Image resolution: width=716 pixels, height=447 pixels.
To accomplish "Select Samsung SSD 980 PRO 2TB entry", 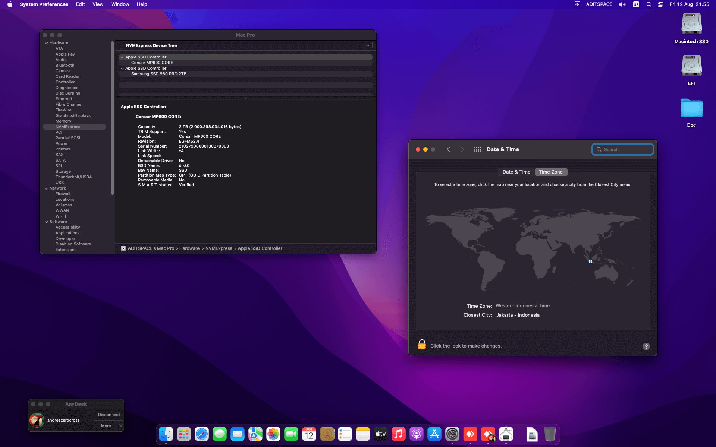I will tap(159, 74).
